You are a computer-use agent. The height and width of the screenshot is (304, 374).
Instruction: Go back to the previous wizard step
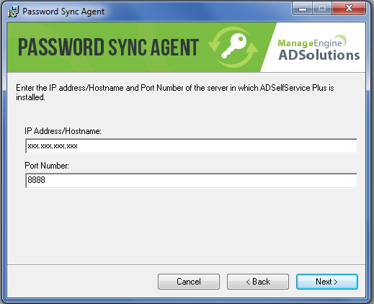[x=258, y=282]
